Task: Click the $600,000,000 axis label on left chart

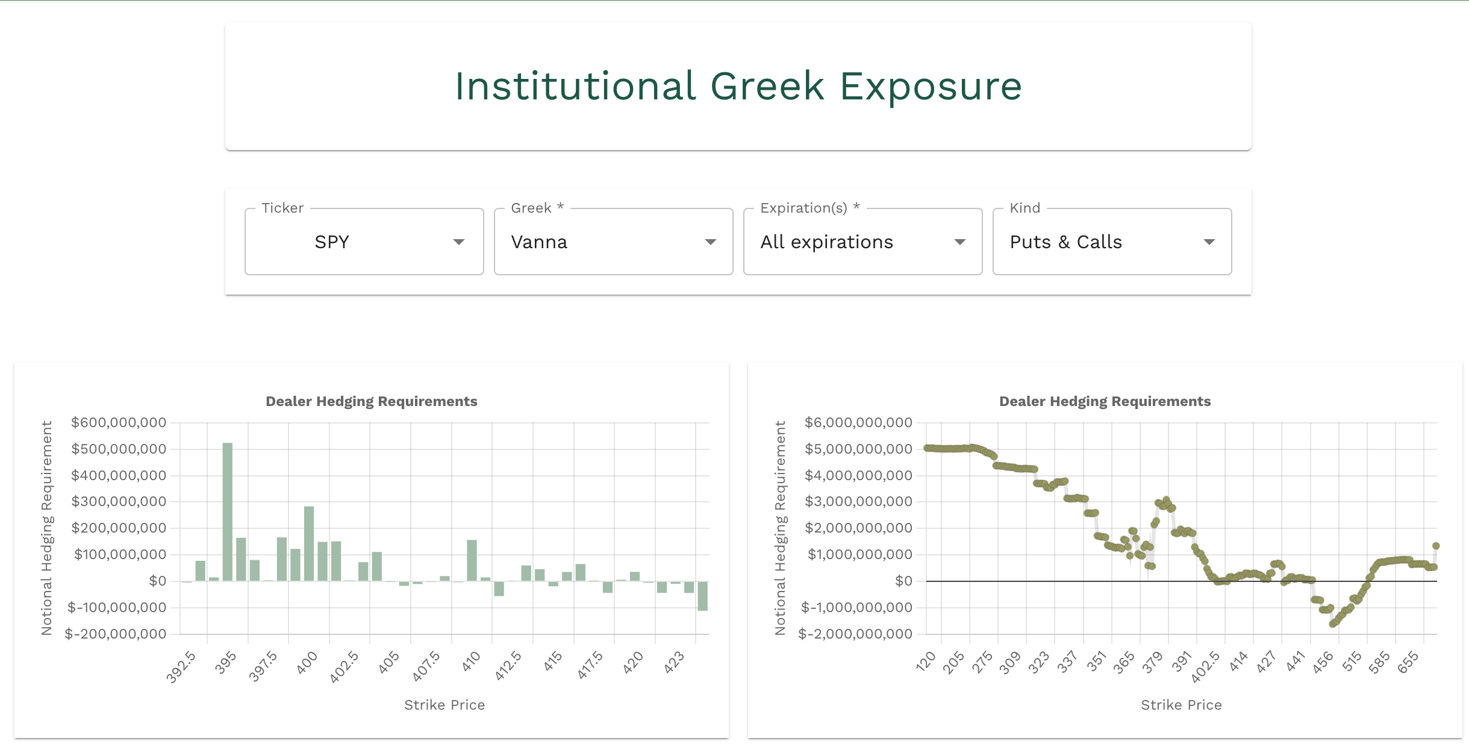Action: click(x=119, y=422)
